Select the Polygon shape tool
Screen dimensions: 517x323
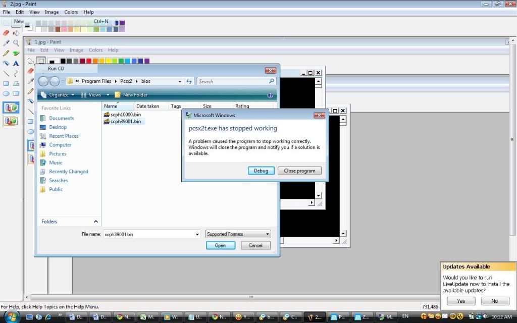click(16, 83)
